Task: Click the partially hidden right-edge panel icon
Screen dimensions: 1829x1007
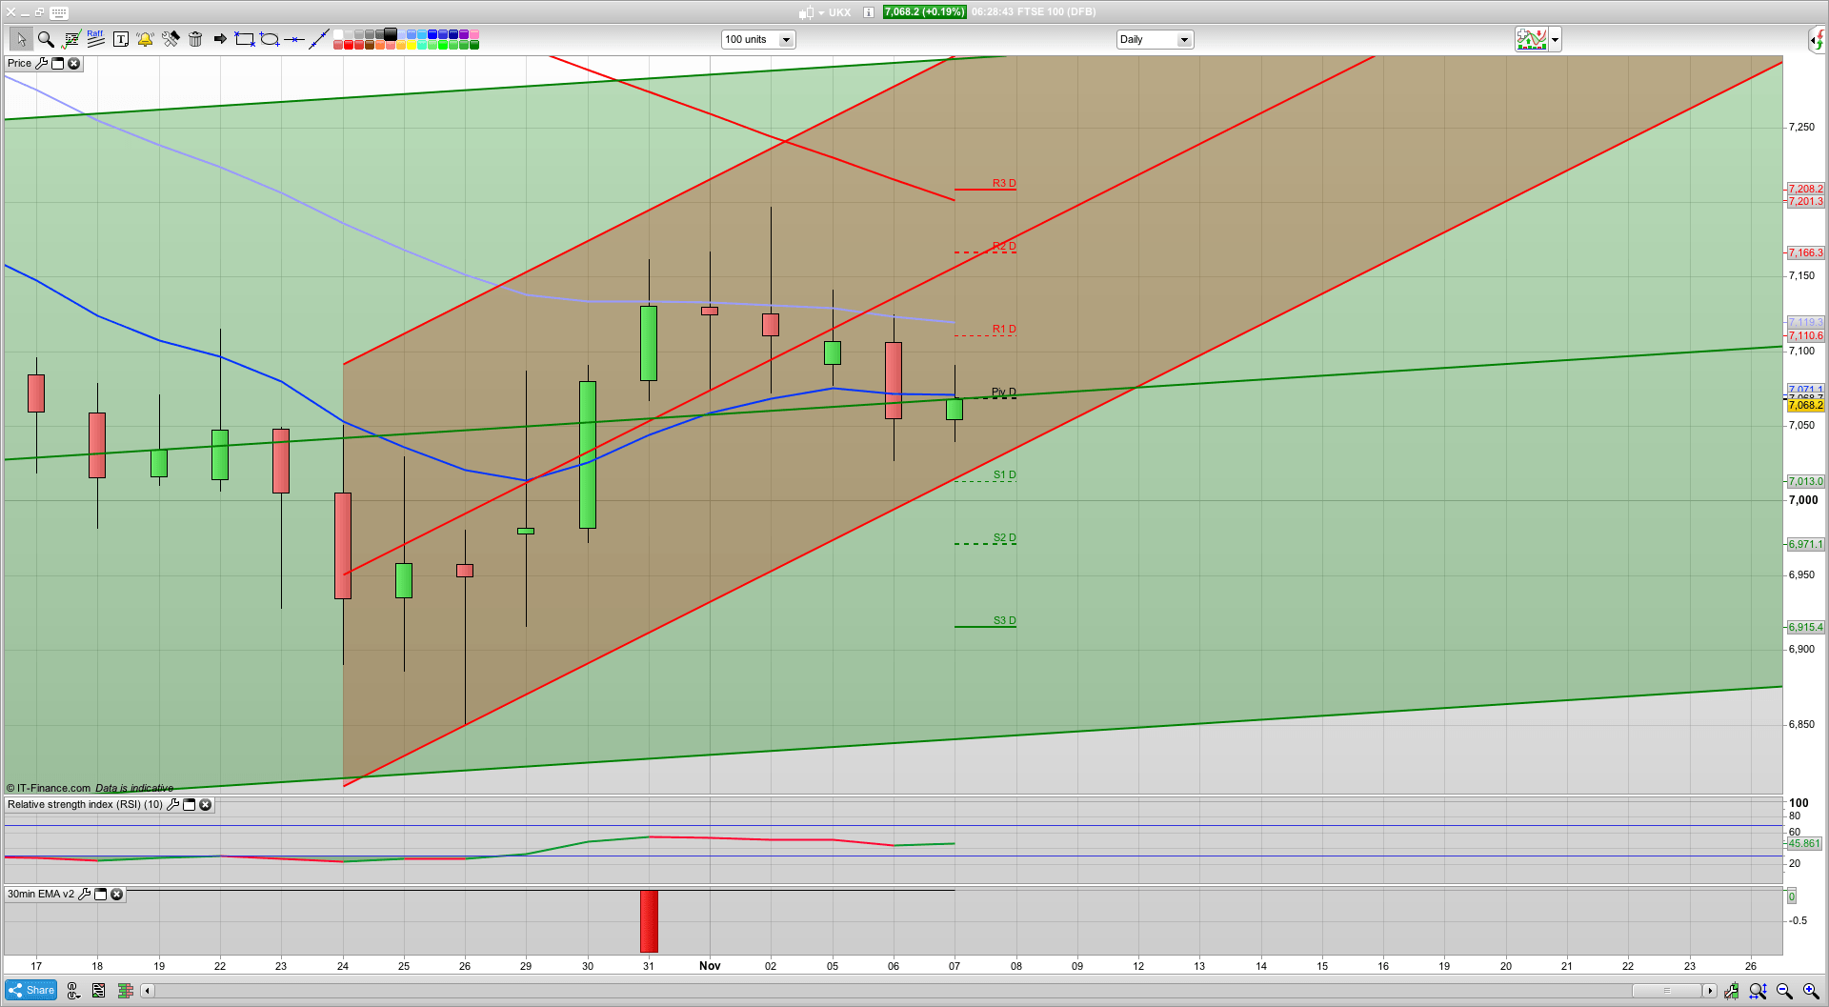Action: pos(1818,39)
